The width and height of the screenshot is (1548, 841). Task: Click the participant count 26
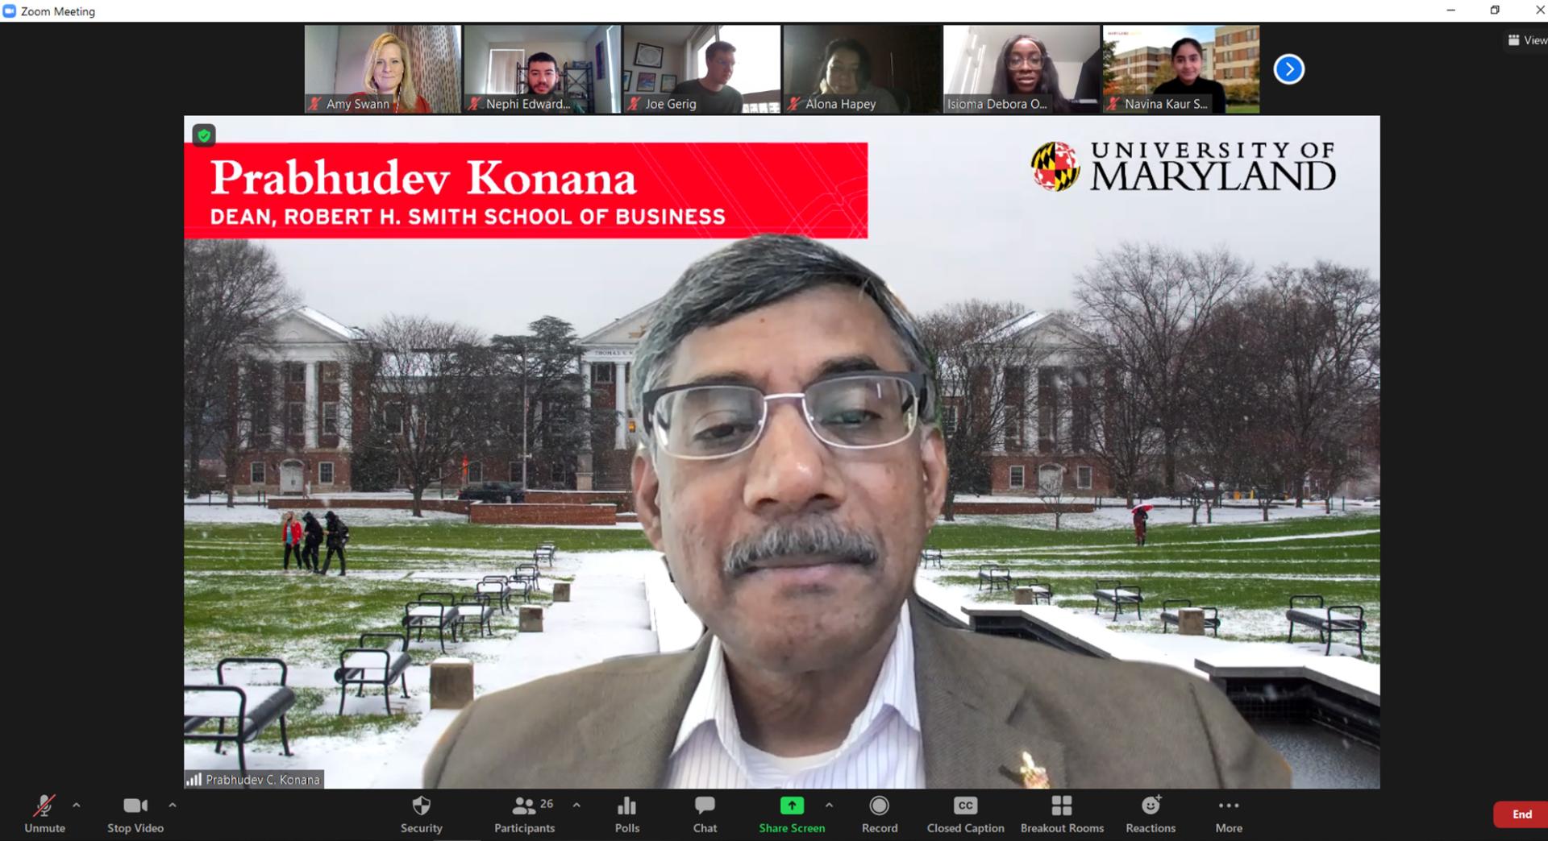point(547,804)
